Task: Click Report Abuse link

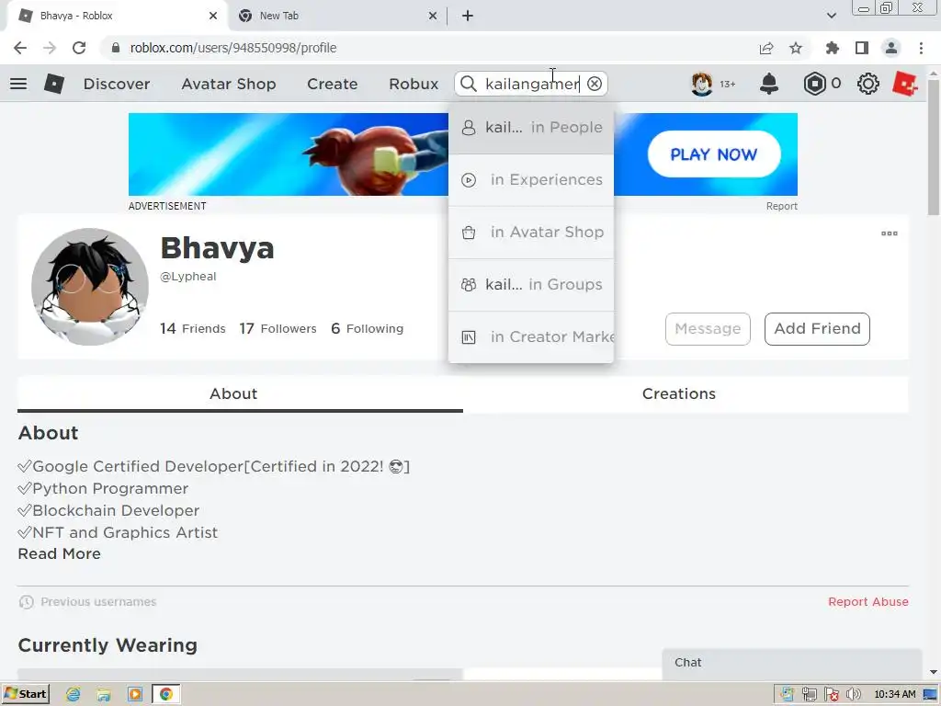Action: 867,601
